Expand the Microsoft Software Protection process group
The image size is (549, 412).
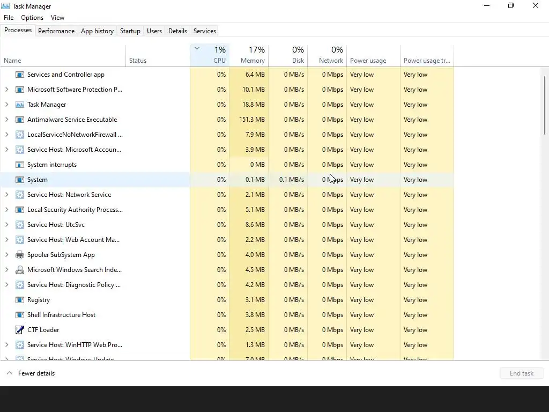click(x=6, y=90)
